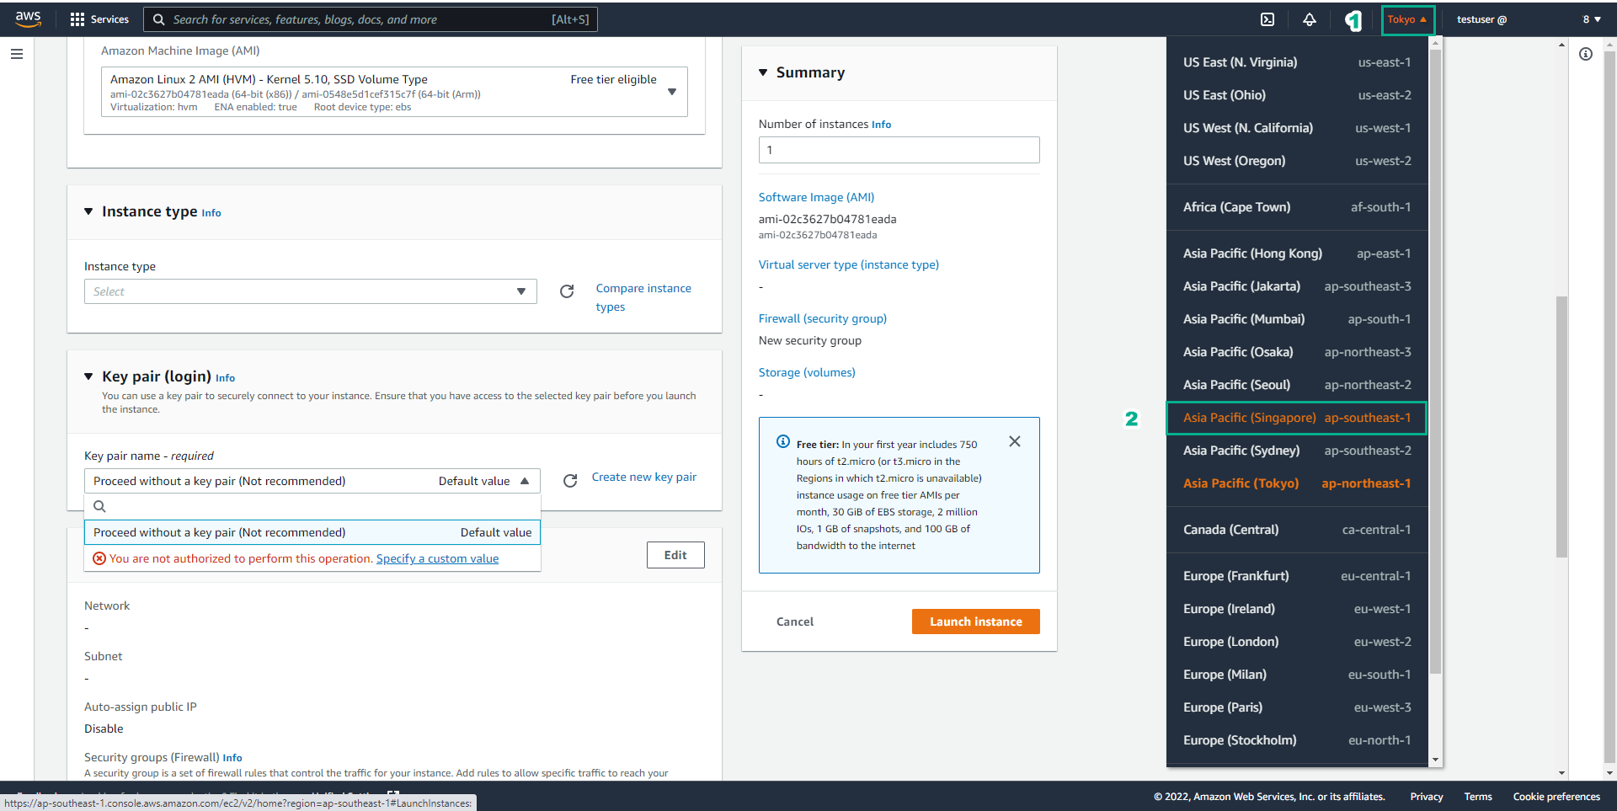Screen dimensions: 1617x811
Task: Collapse the Summary panel
Action: point(763,72)
